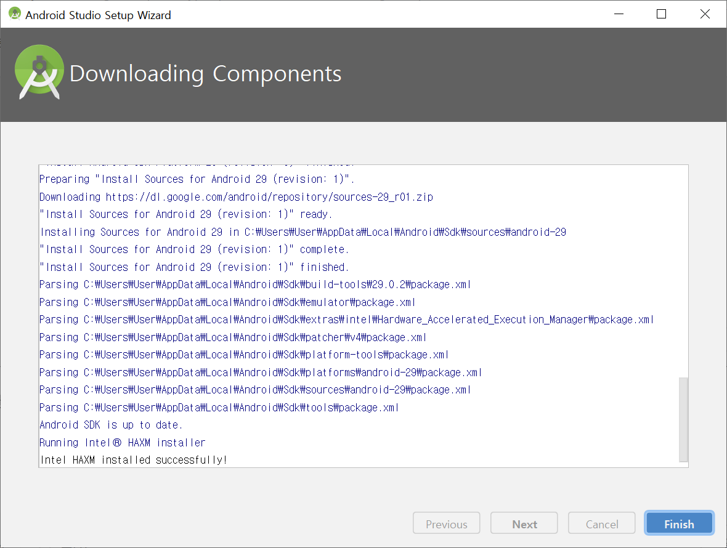Image resolution: width=727 pixels, height=548 pixels.
Task: Click the Installing Sources for Android 29 line
Action: 303,232
